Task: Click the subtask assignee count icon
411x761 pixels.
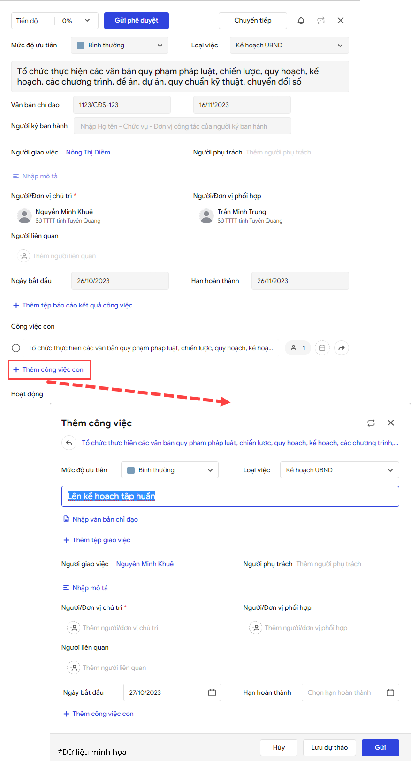Action: (298, 348)
